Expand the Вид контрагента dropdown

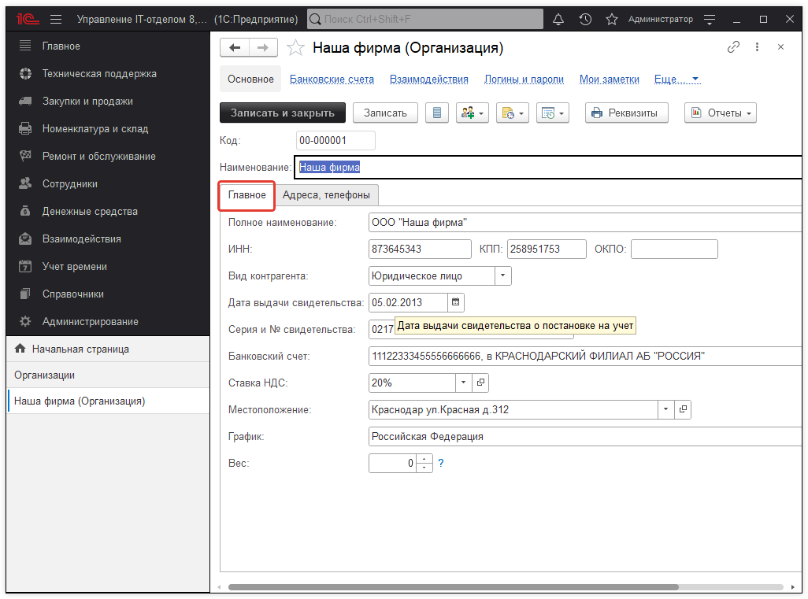pyautogui.click(x=502, y=275)
